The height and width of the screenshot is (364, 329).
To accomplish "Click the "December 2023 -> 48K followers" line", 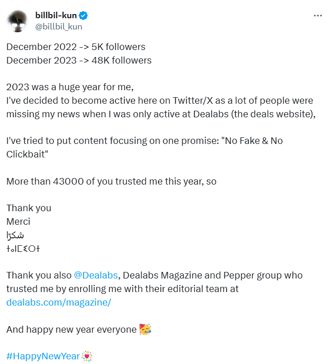I will coord(79,60).
